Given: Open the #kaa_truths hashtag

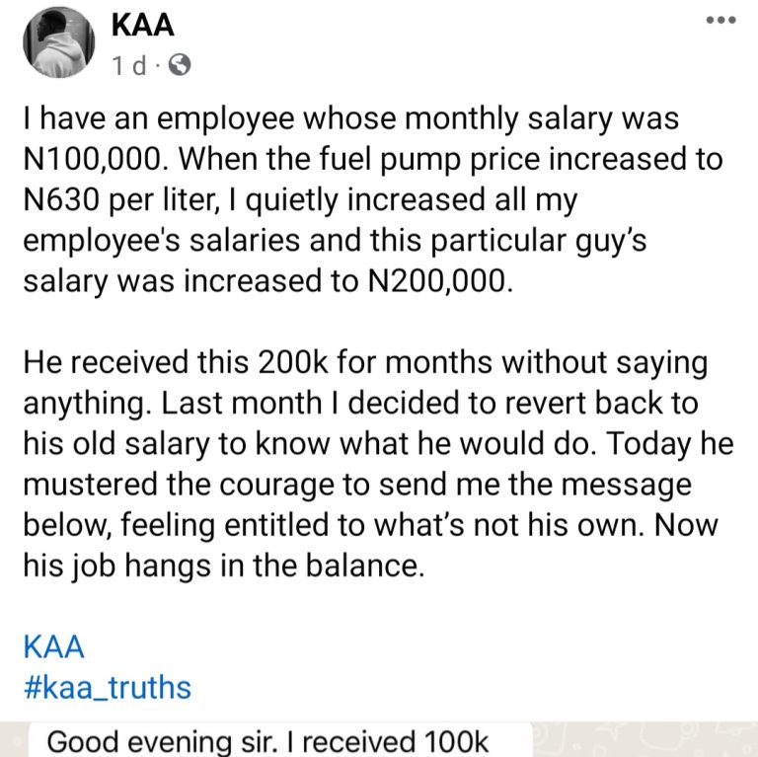Looking at the screenshot, I should tap(107, 687).
